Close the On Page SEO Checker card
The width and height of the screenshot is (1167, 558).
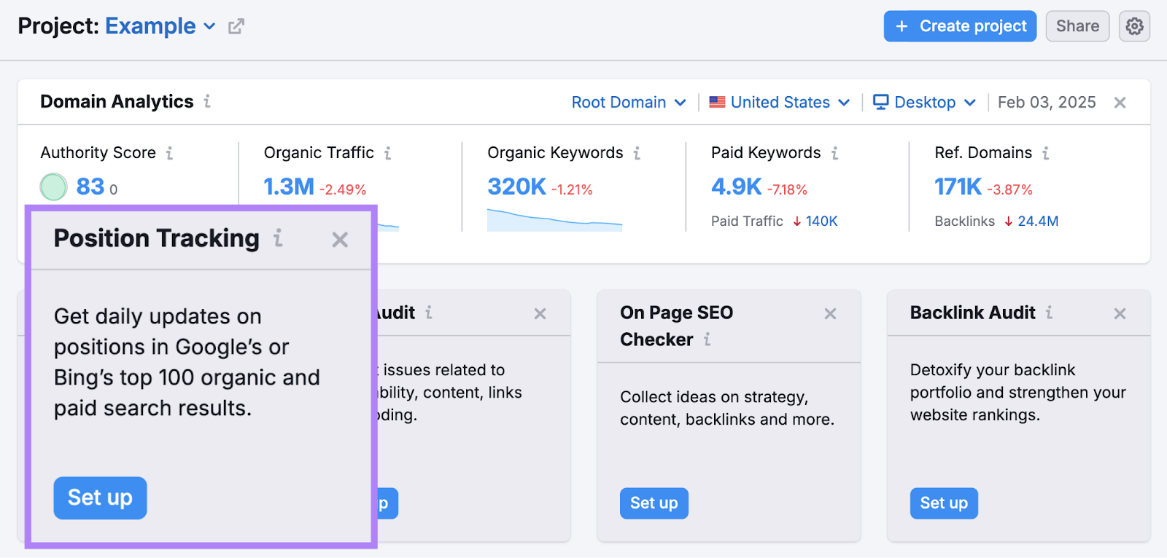pos(830,314)
